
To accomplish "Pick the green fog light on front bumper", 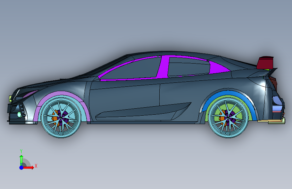I will point(19,114).
